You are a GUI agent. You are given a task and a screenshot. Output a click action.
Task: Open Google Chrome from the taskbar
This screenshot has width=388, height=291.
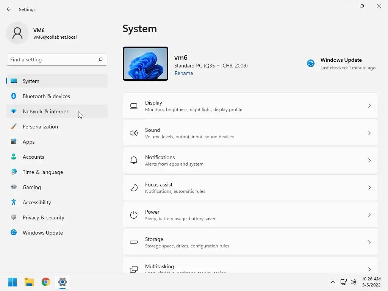click(46, 282)
